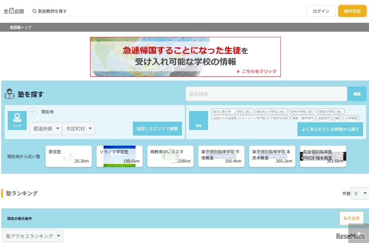The image size is (369, 243).
Task: Open the 市区町村 dropdown
Action: pyautogui.click(x=78, y=129)
